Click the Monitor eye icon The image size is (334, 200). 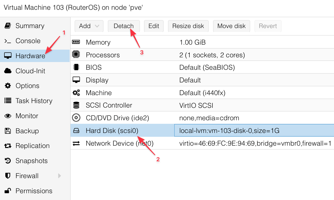(x=8, y=116)
